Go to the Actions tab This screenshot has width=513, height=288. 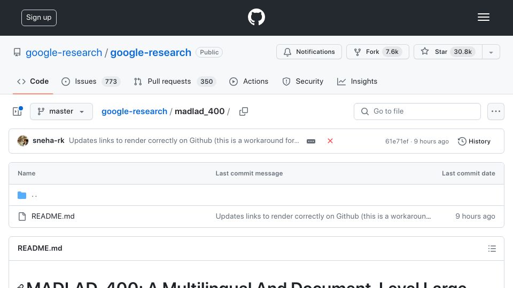click(248, 81)
